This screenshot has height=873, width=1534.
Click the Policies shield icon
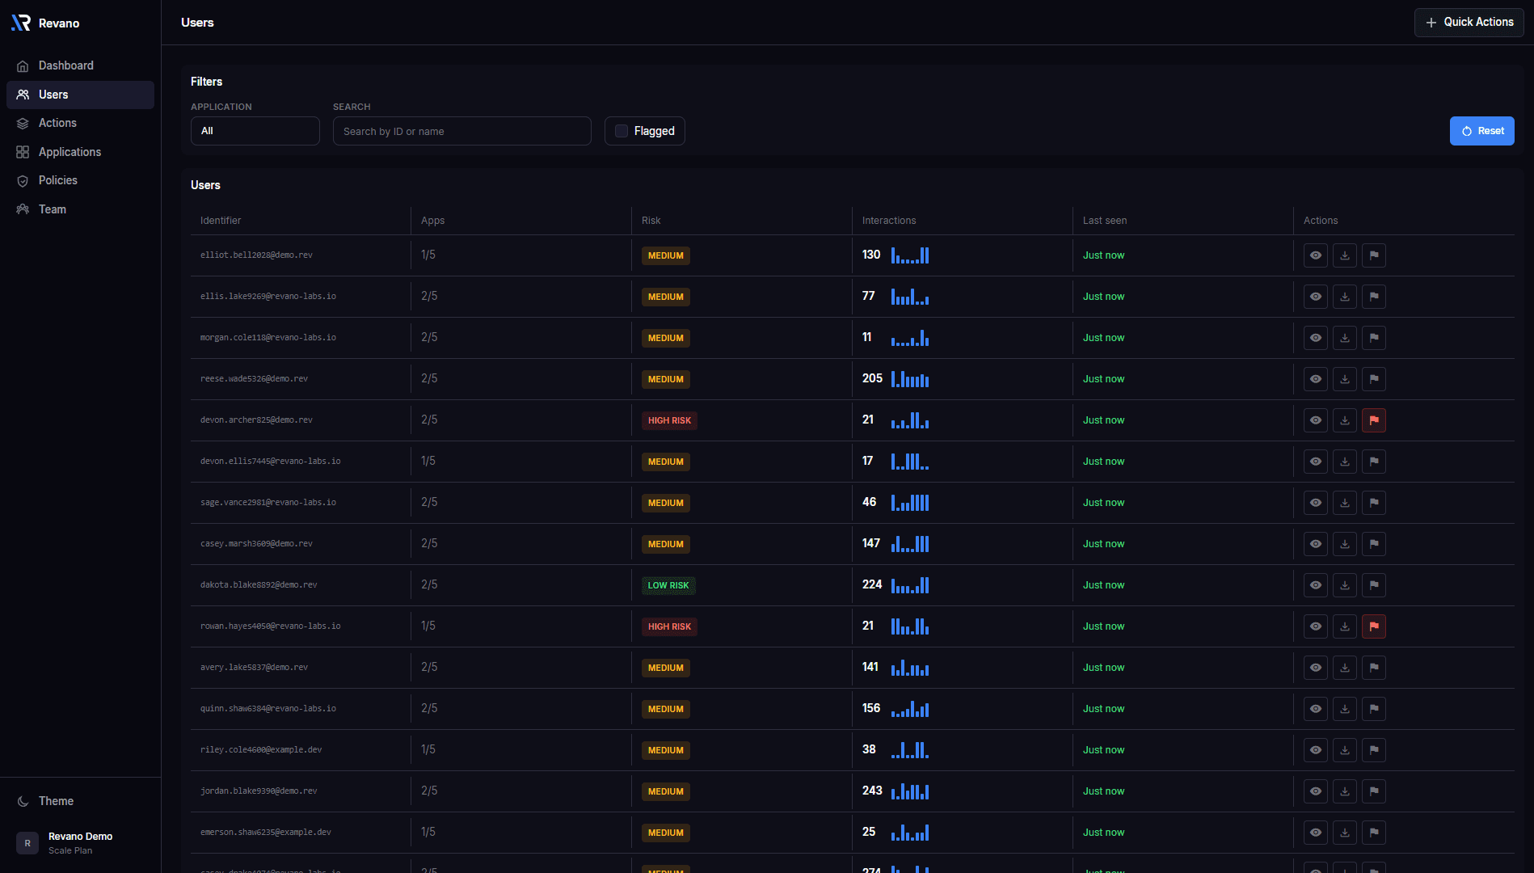click(23, 180)
